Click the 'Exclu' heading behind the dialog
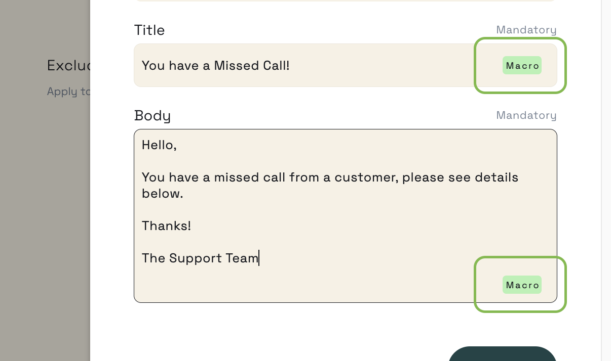The width and height of the screenshot is (611, 361). 69,65
